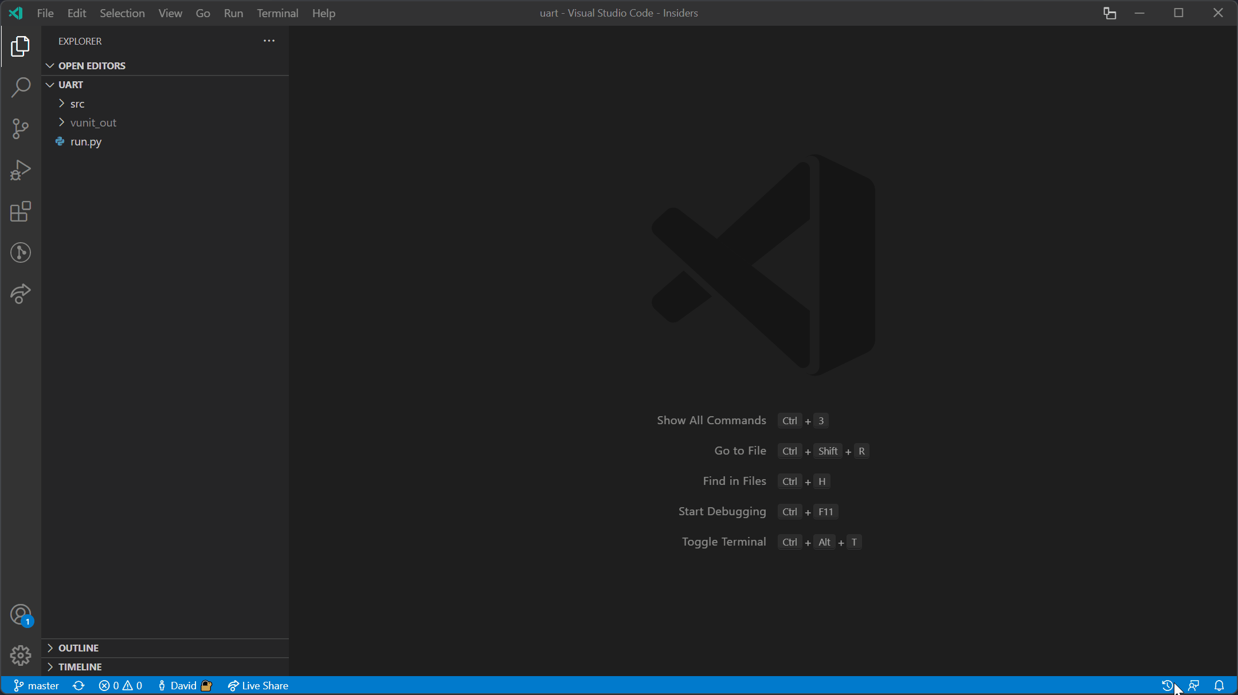Minimize the VS Code window
This screenshot has width=1238, height=695.
tap(1139, 13)
